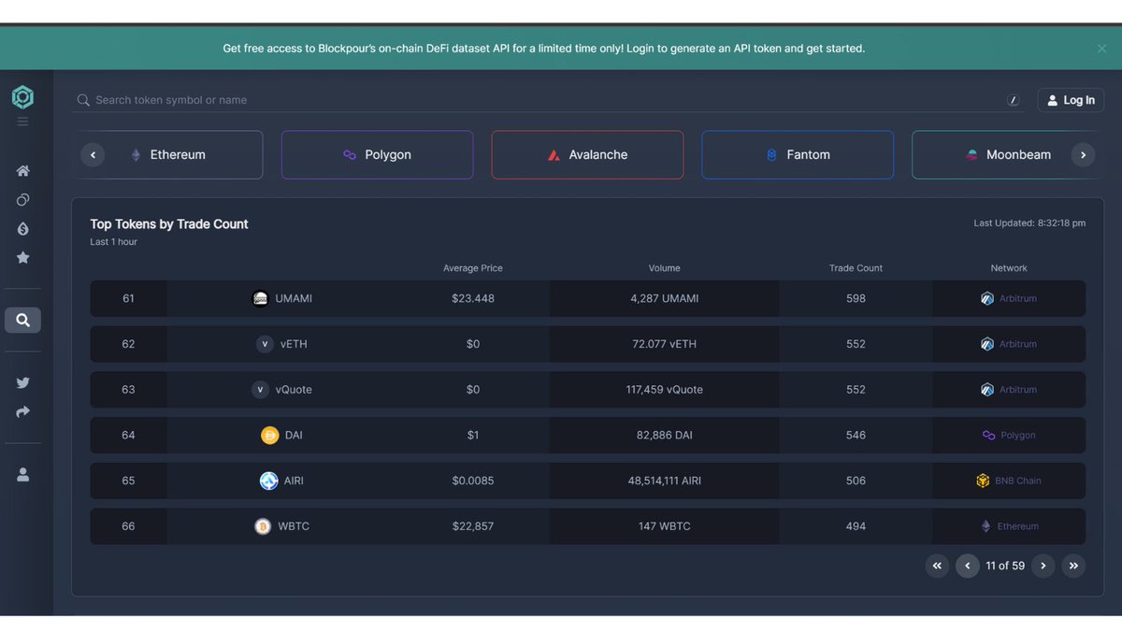Open the dollar sign sidebar icon
Screen dimensions: 1122x631
click(x=22, y=229)
